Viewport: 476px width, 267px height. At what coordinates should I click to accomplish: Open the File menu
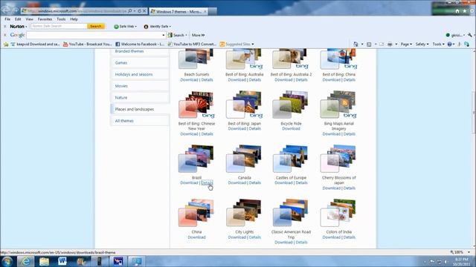point(7,19)
